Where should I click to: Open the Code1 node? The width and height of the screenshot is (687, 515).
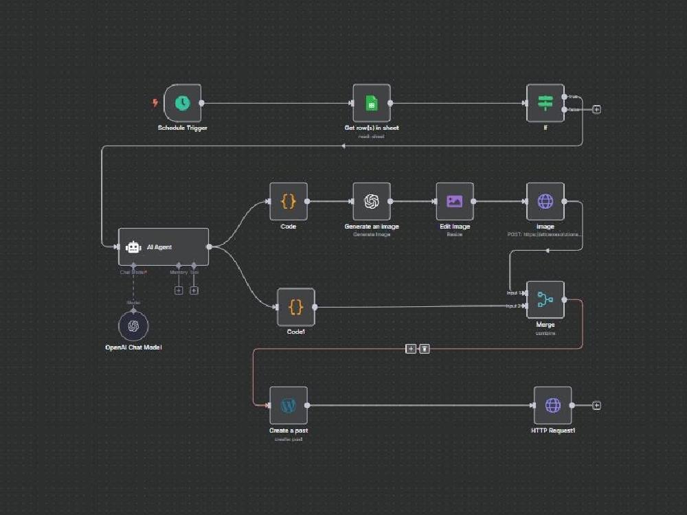point(295,307)
